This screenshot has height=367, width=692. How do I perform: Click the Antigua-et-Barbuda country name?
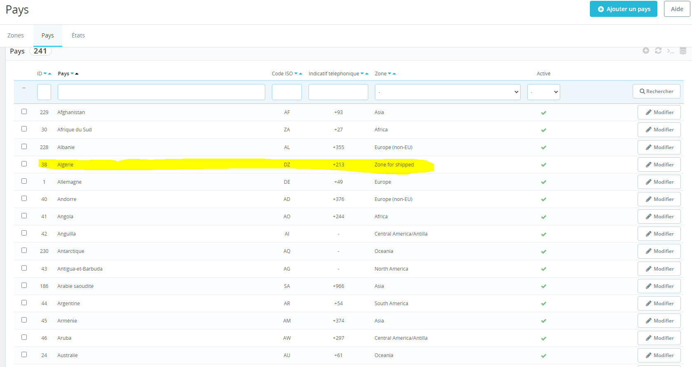(x=80, y=269)
